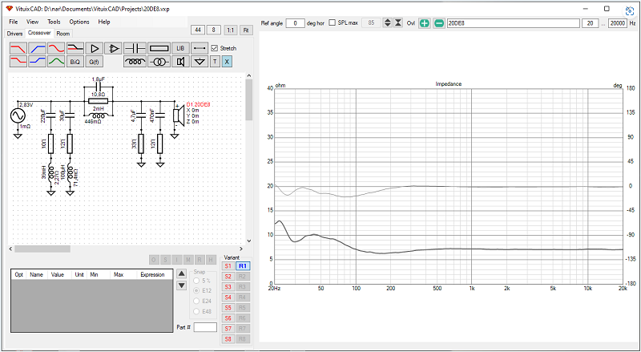Insert a driver speaker symbol
This screenshot has width=641, height=352.
[x=180, y=62]
